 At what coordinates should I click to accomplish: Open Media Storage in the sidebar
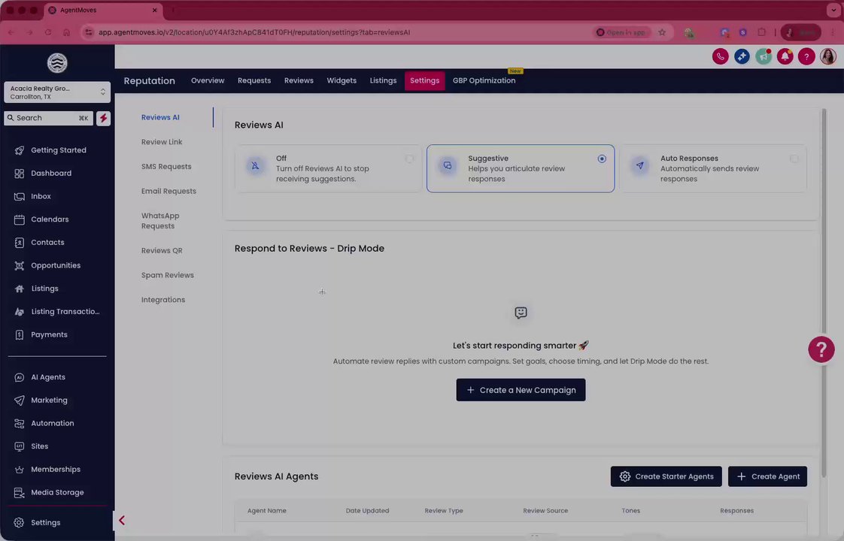coord(57,493)
